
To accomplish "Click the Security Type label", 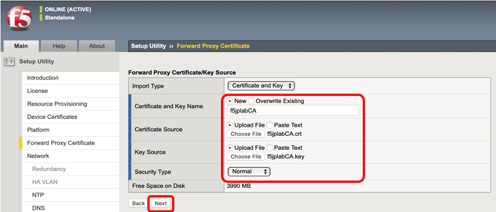I will pos(153,172).
